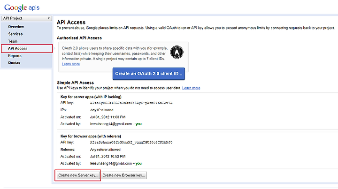The height and width of the screenshot is (189, 338).
Task: Open Reports in sidebar
Action: (15, 56)
